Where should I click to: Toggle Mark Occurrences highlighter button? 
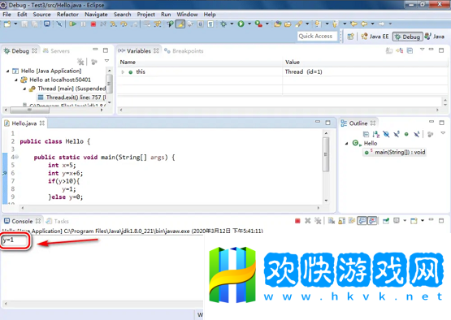(180, 24)
